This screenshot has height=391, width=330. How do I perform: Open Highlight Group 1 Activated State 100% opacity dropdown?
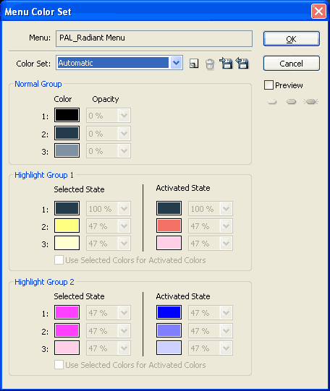[x=211, y=208]
